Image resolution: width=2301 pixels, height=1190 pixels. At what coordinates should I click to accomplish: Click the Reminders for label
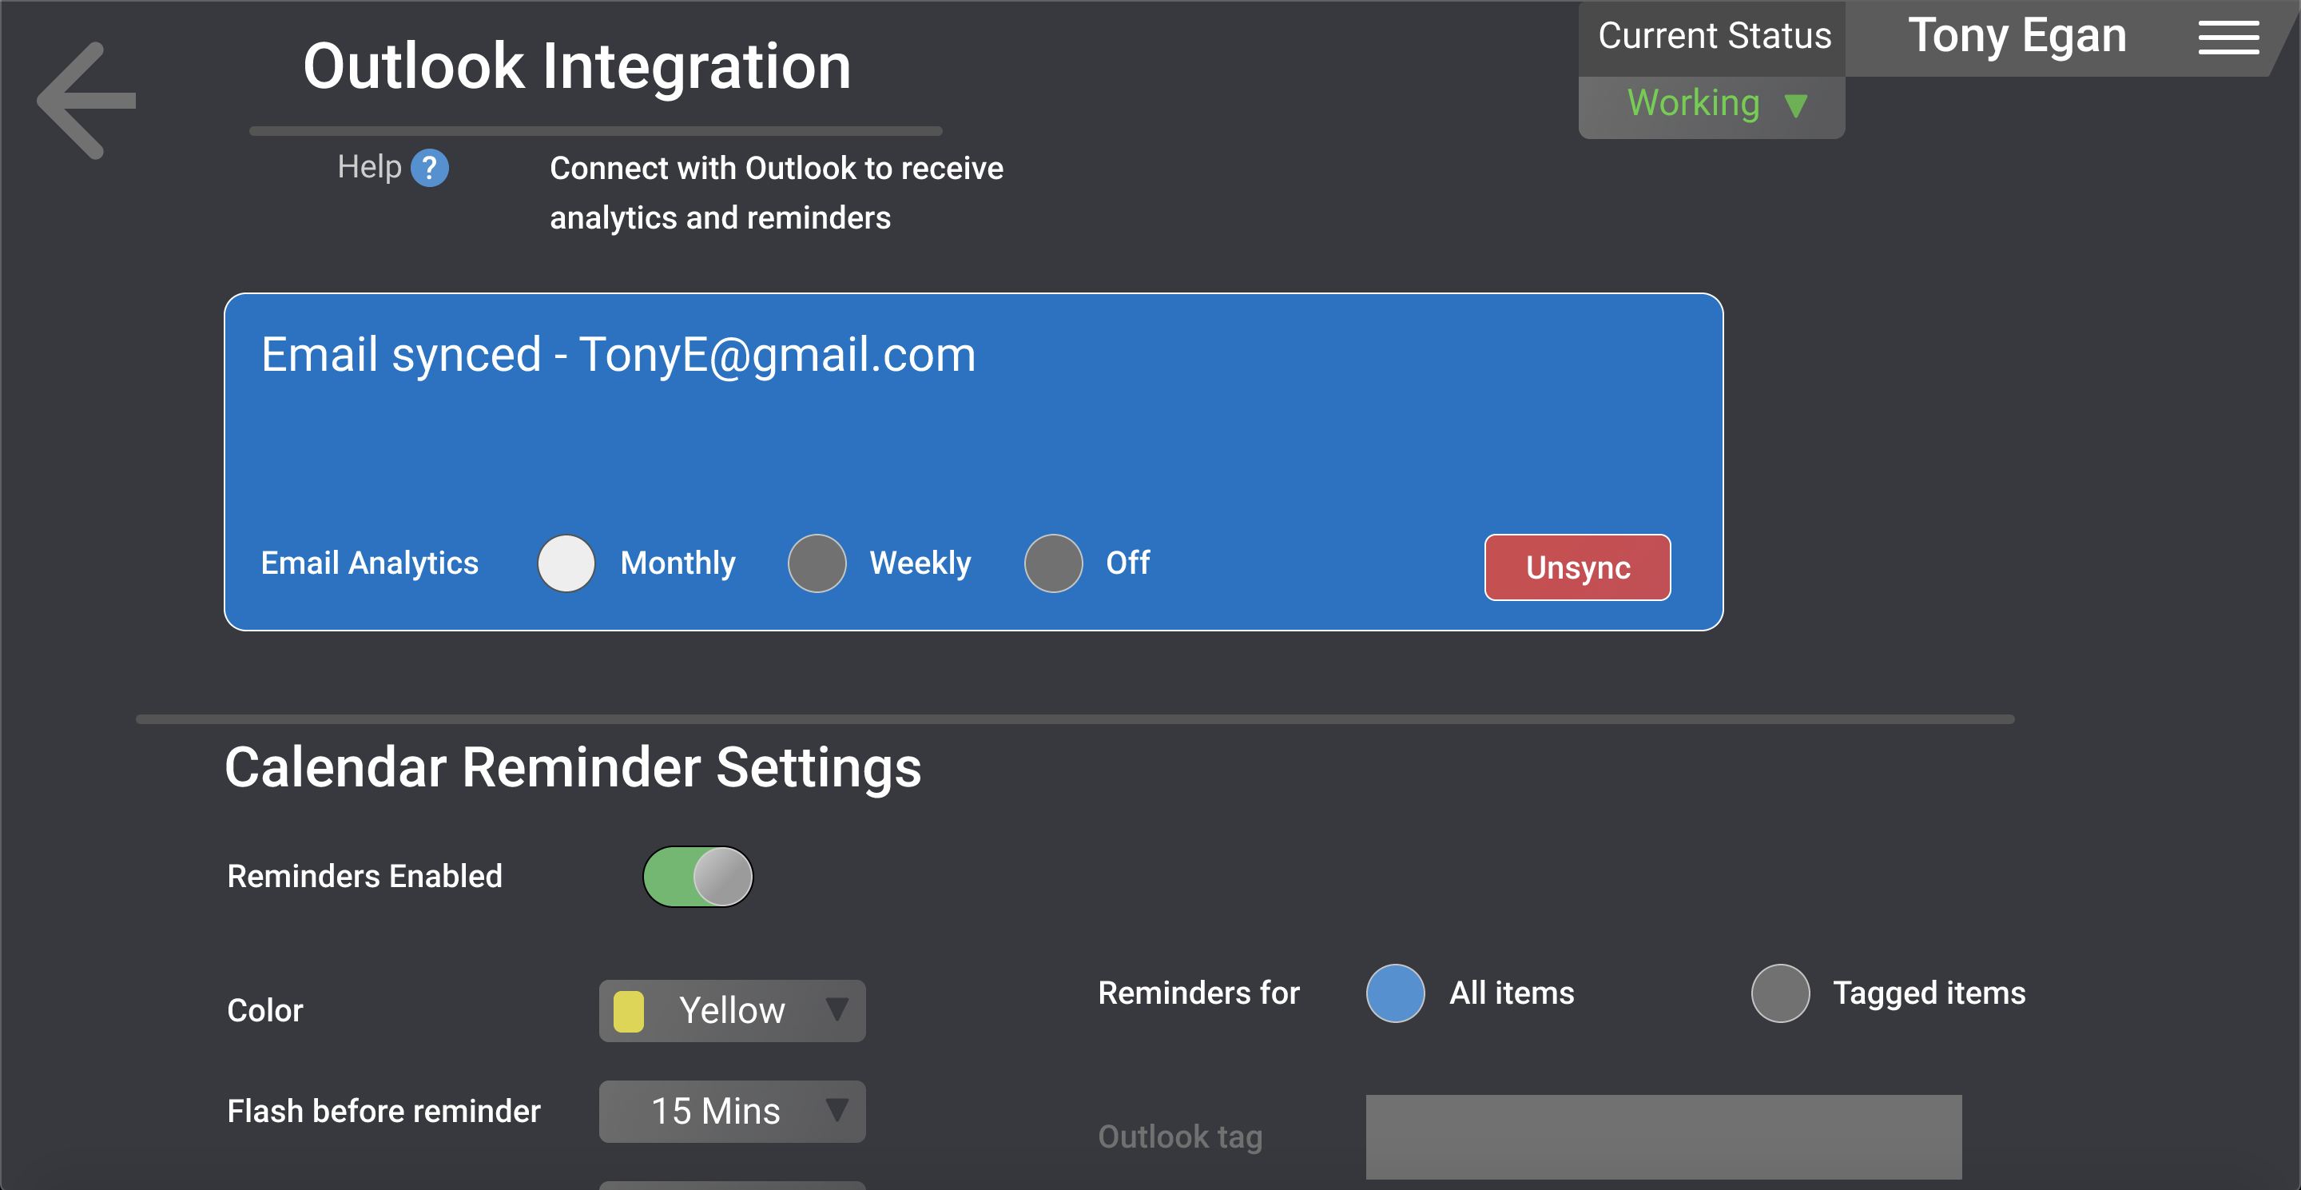pyautogui.click(x=1198, y=993)
